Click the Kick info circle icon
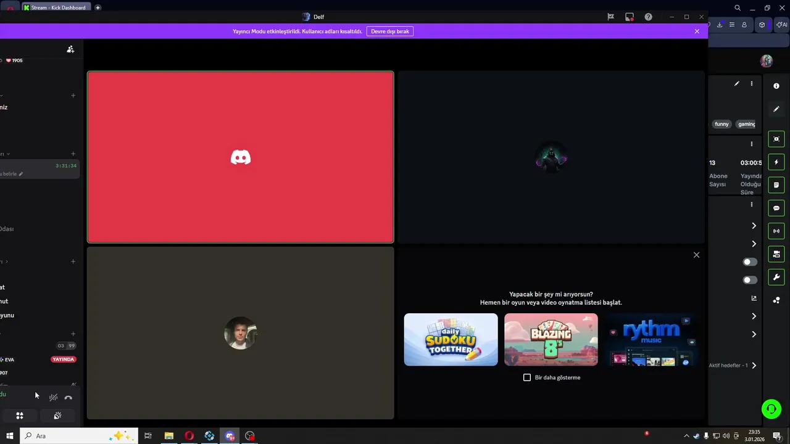This screenshot has height=444, width=790. click(x=776, y=86)
